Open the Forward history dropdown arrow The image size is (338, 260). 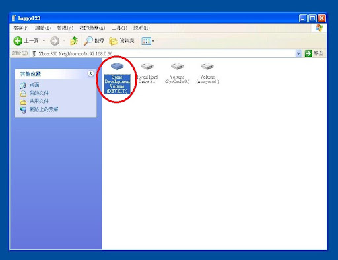[64, 41]
